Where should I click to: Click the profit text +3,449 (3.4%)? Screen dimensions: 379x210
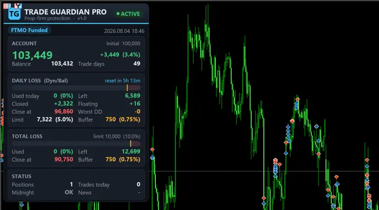coord(120,55)
